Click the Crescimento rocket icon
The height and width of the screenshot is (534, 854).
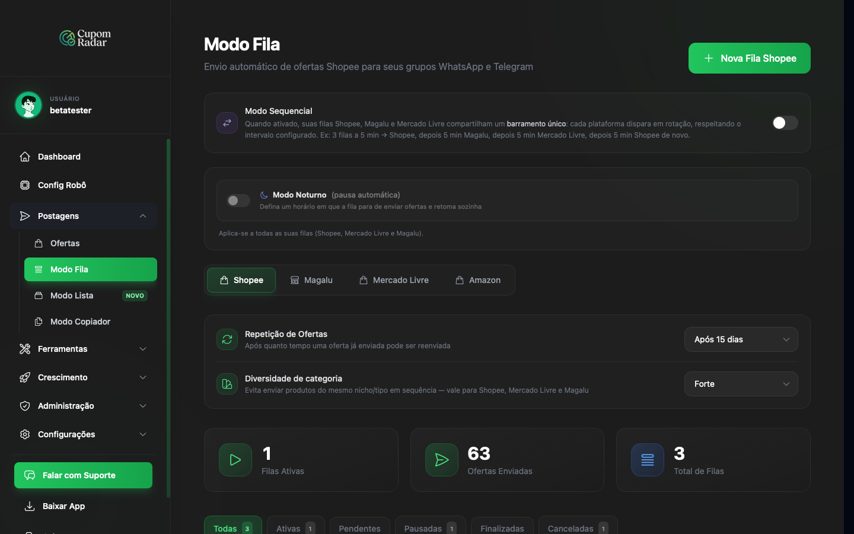25,377
